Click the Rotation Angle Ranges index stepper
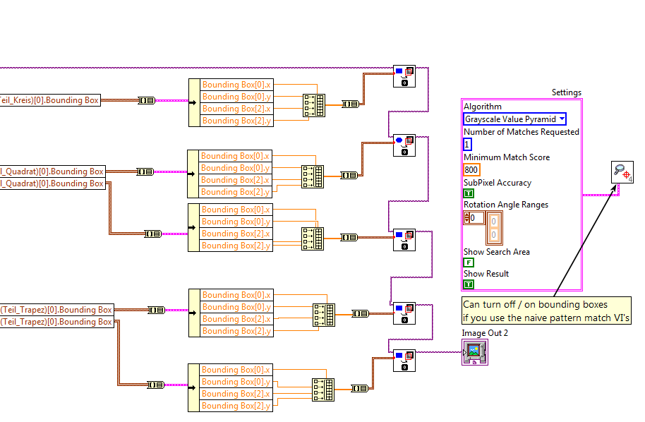The width and height of the screenshot is (645, 422). click(466, 218)
